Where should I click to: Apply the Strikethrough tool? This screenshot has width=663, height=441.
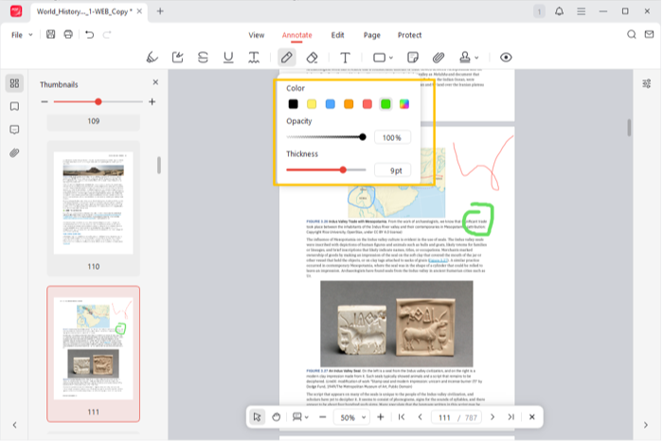[203, 58]
